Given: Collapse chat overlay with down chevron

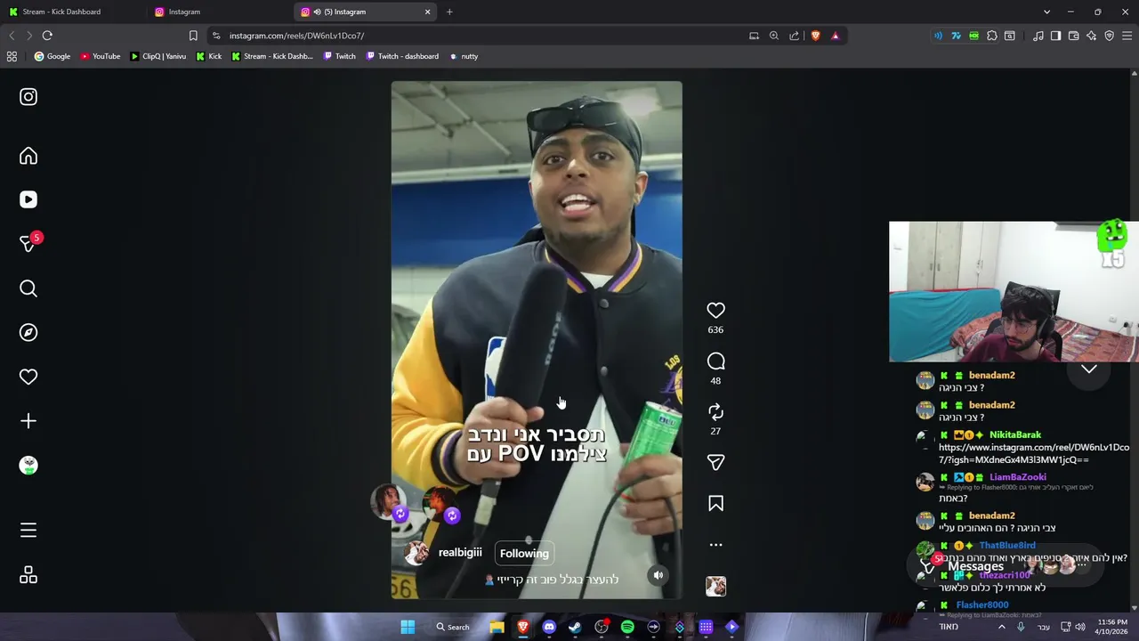Looking at the screenshot, I should [x=1089, y=369].
